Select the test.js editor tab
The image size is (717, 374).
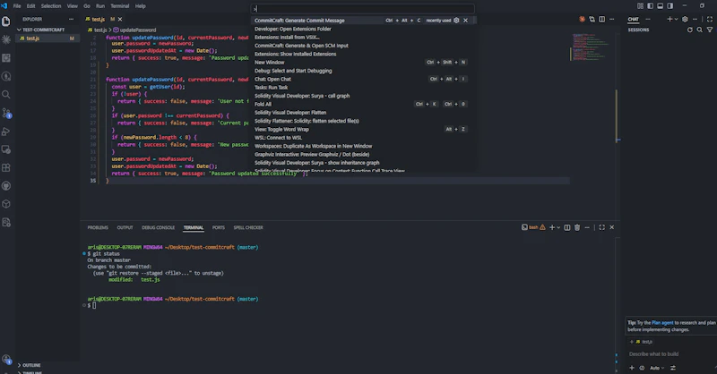[x=99, y=19]
